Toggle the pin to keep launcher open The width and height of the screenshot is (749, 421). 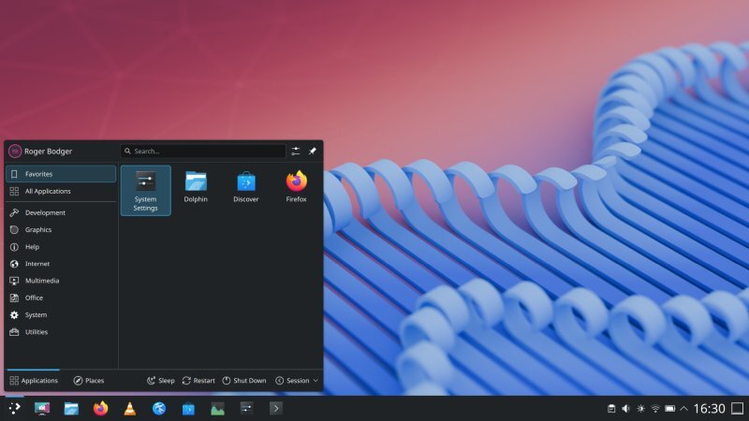click(x=313, y=151)
